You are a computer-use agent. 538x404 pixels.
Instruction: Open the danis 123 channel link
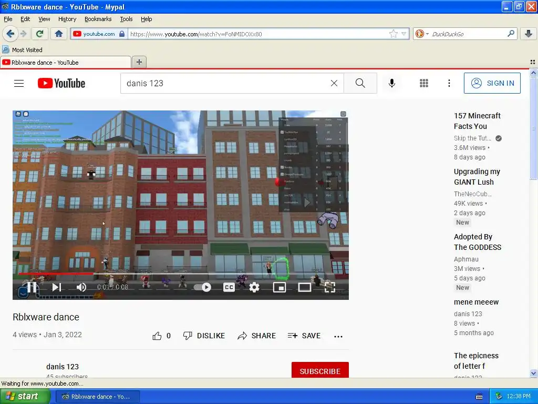[63, 367]
